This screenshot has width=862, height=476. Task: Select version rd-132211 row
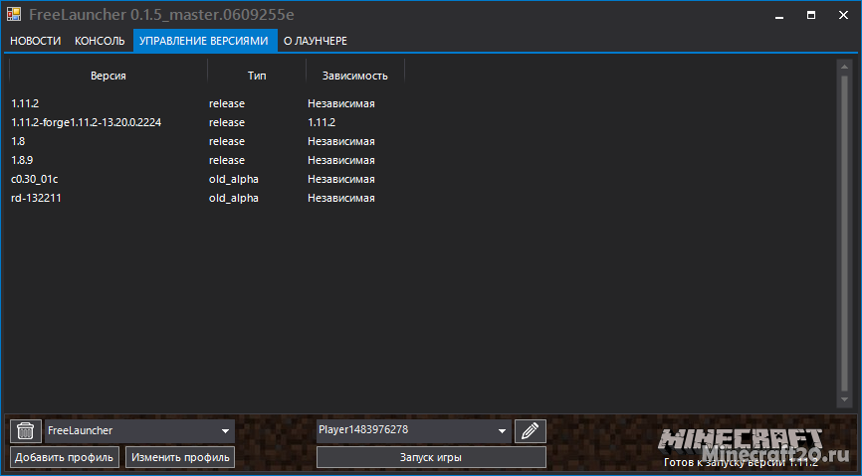[x=207, y=198]
